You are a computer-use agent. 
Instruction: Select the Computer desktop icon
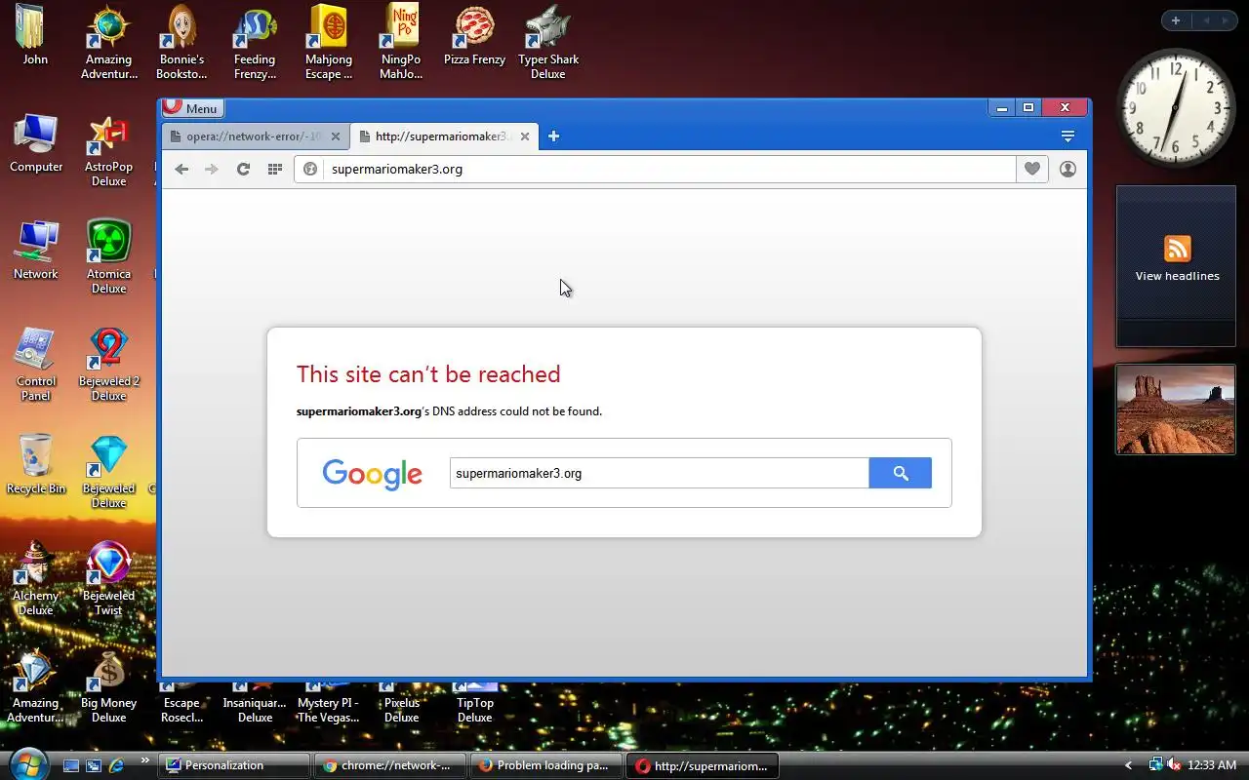click(36, 143)
